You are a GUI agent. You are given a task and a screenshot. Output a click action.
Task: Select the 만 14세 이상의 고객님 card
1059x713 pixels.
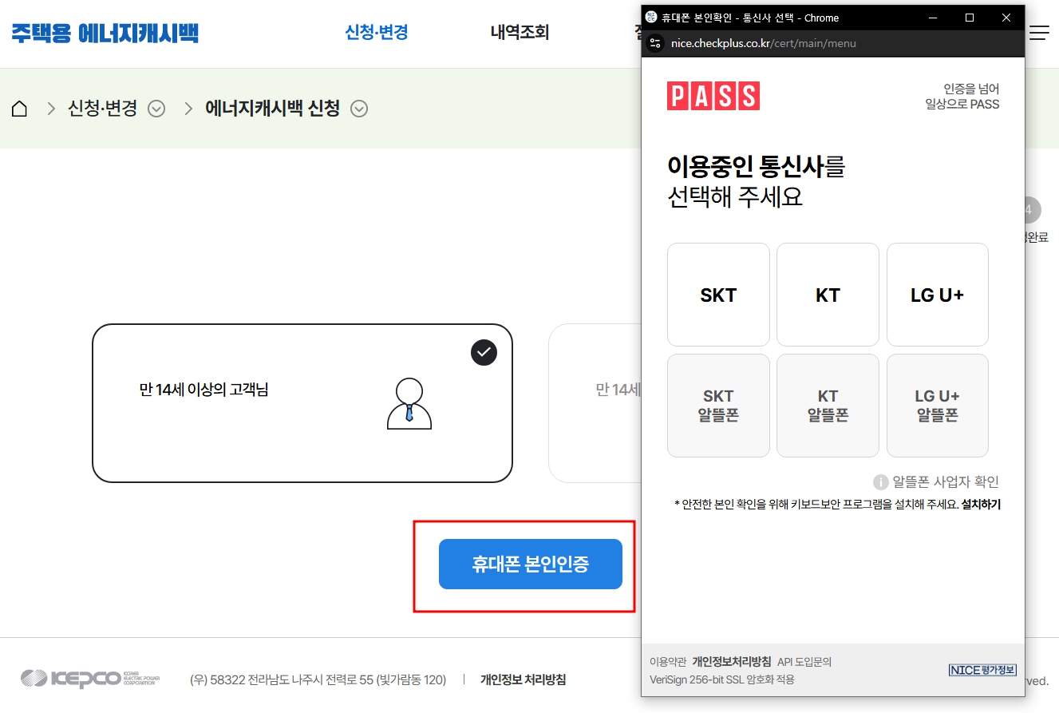[302, 403]
